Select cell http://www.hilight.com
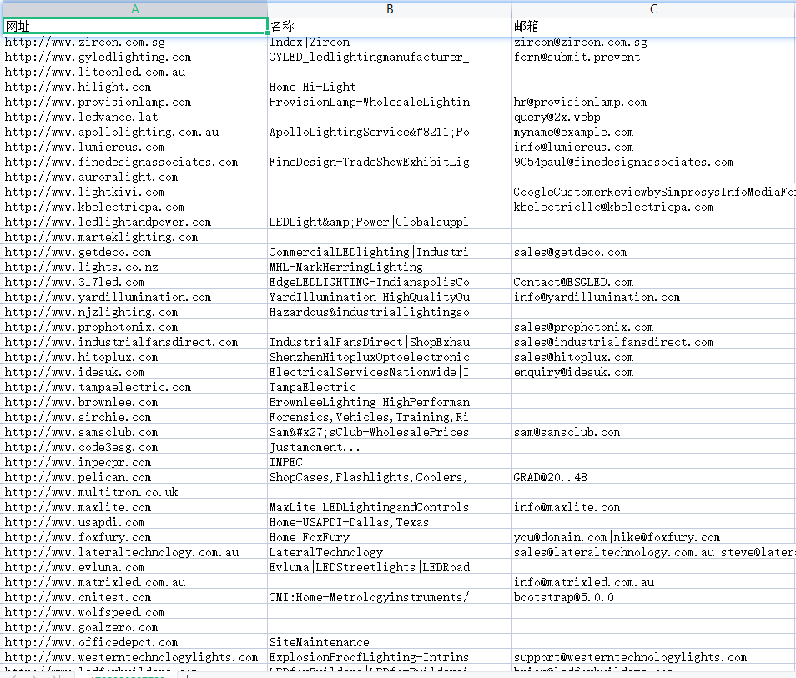The image size is (796, 678). pyautogui.click(x=135, y=87)
